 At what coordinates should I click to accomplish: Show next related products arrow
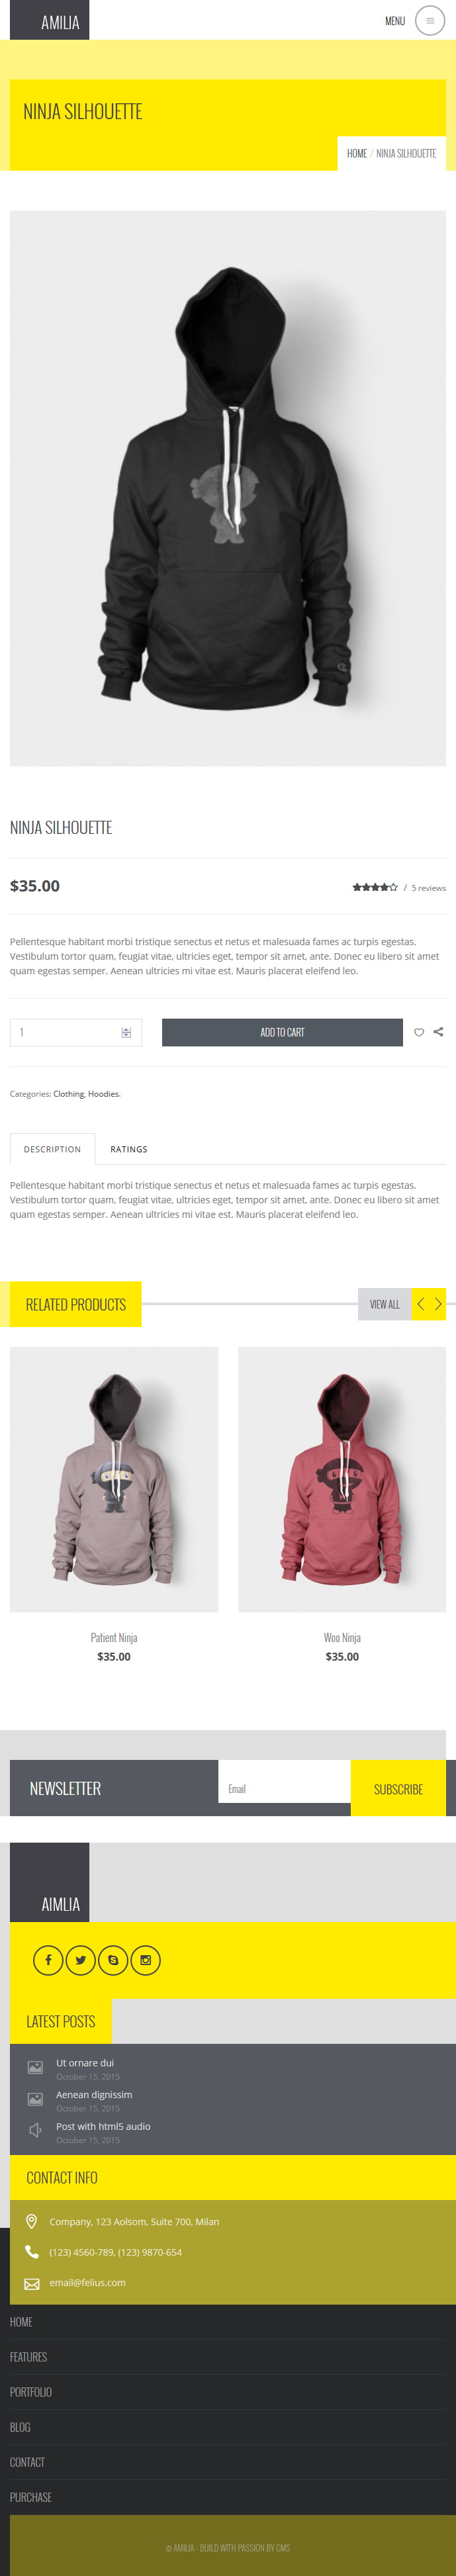click(x=437, y=1304)
